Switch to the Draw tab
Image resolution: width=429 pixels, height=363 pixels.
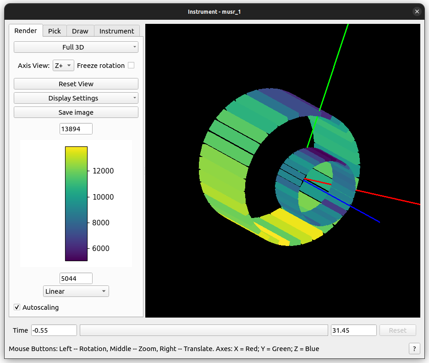click(x=80, y=31)
